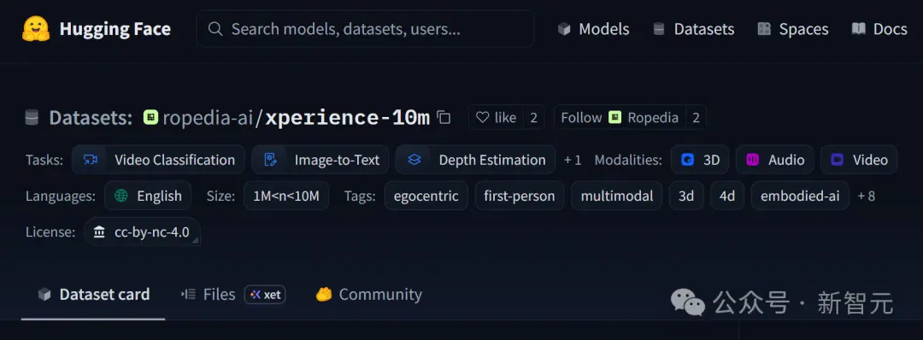Select the Video Classification task tag
Viewport: 923px width, 340px height.
coord(158,160)
